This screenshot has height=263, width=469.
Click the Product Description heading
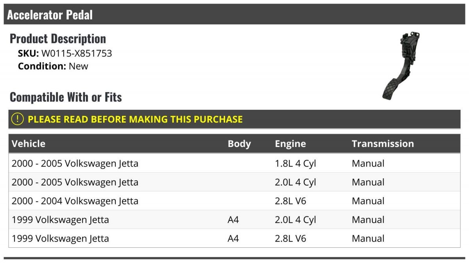click(58, 38)
